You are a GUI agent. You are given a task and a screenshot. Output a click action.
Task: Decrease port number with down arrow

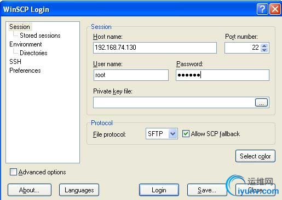point(264,50)
